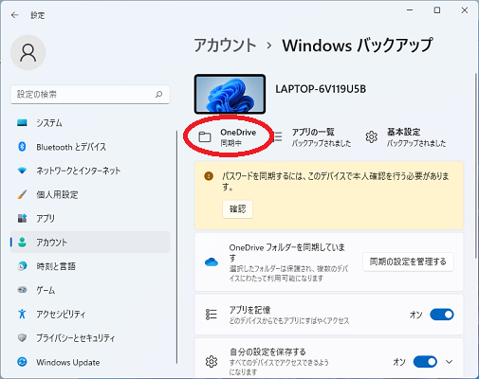
Task: Open アプリ category in sidebar
Action: (90, 219)
